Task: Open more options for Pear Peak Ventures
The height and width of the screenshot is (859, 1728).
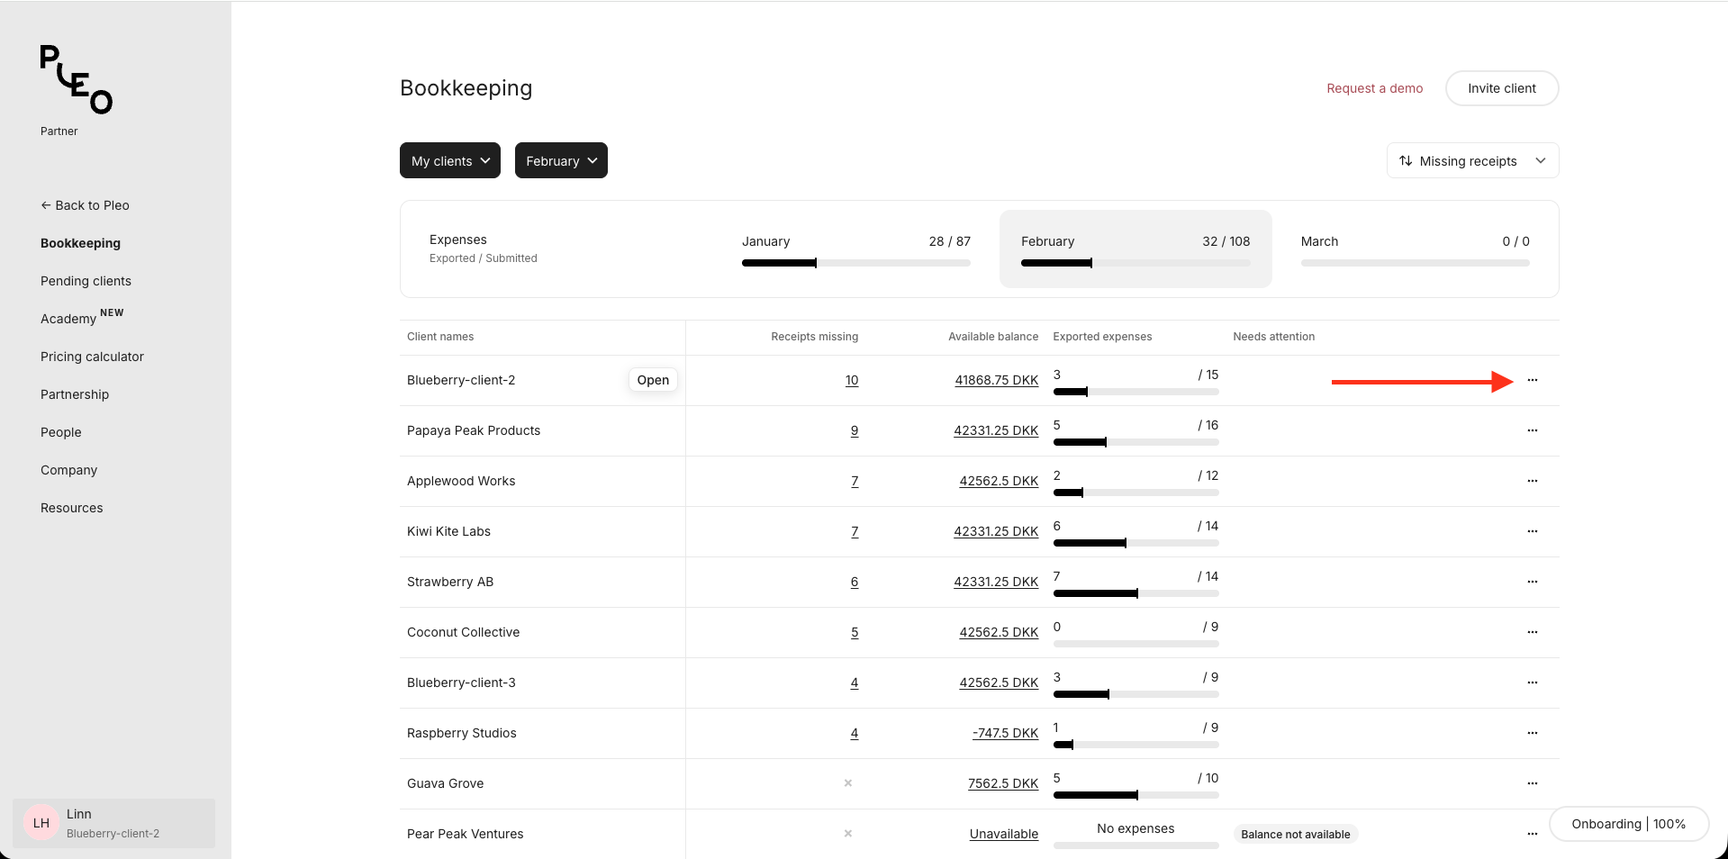Action: coord(1532,834)
